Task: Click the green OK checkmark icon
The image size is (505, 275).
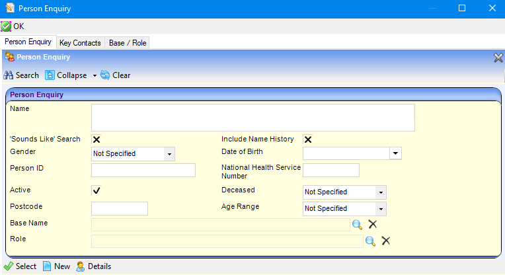Action: pyautogui.click(x=6, y=26)
